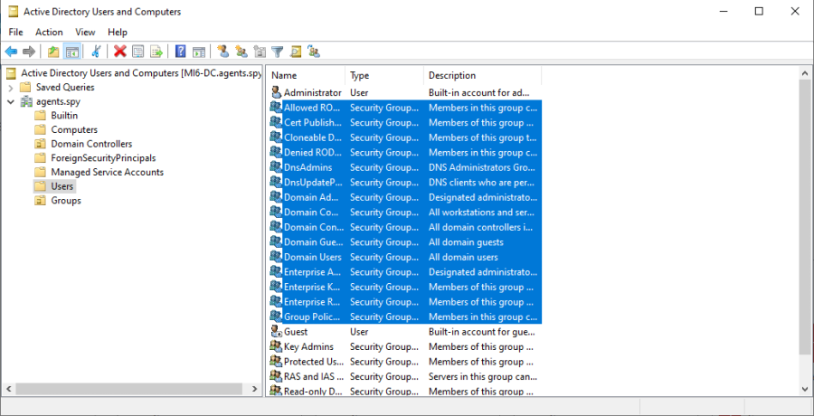Collapse the agents.spy domain node
Screen dimensions: 814x416
pos(11,102)
